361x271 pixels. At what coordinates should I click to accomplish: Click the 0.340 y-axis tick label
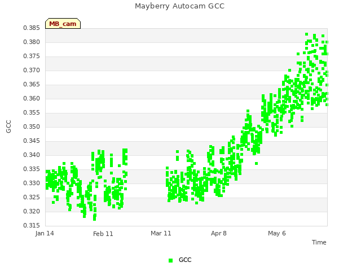point(32,155)
